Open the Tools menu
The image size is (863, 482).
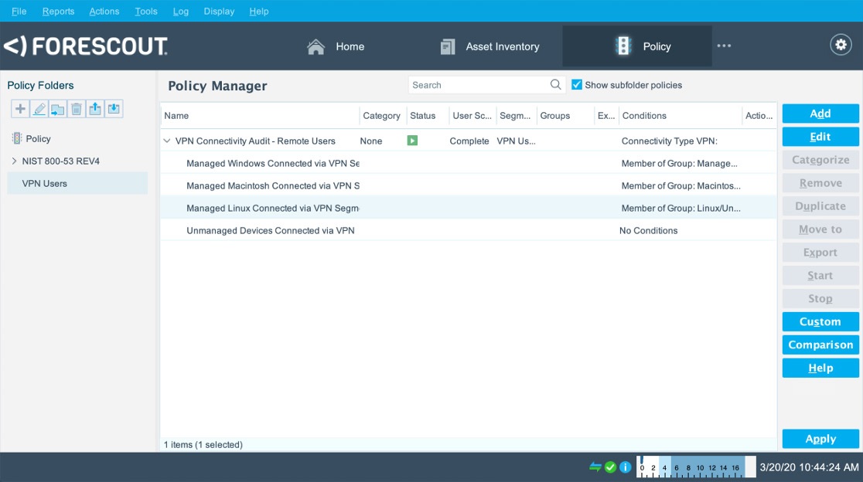[146, 11]
